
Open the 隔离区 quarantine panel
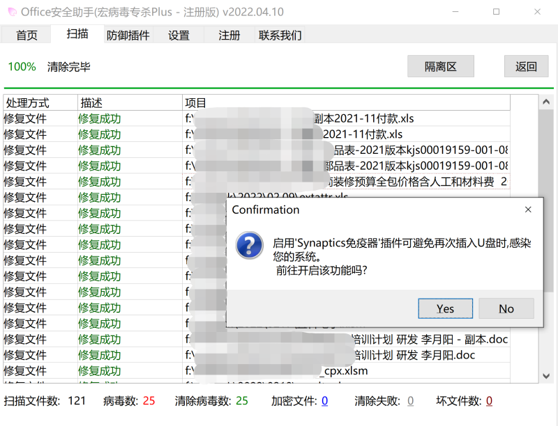click(441, 66)
